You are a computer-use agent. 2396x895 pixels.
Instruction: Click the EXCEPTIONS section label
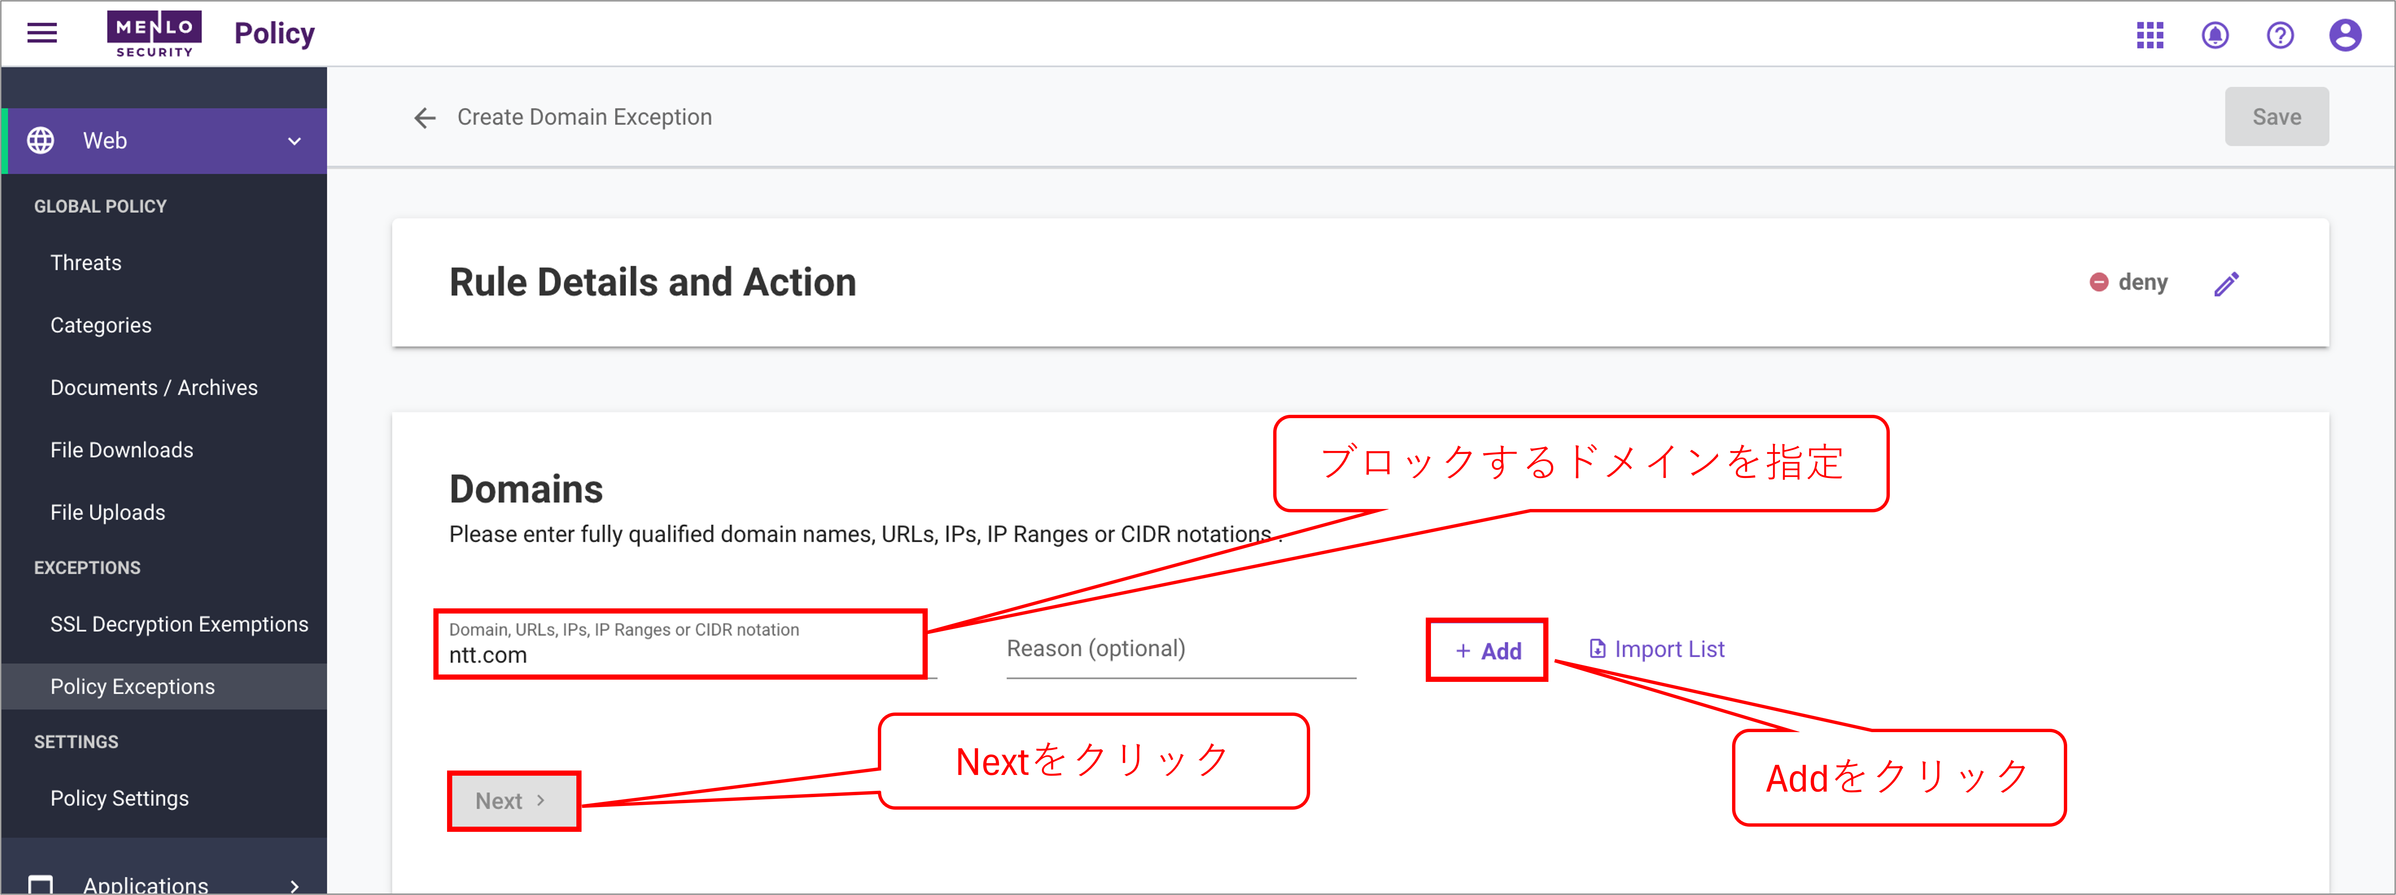88,567
